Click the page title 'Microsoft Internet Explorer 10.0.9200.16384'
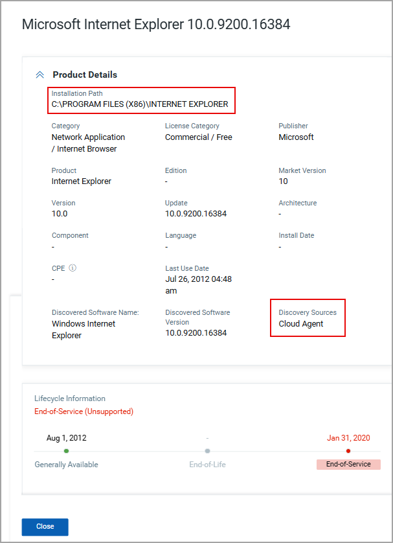Viewport: 393px width, 543px height. pos(156,25)
